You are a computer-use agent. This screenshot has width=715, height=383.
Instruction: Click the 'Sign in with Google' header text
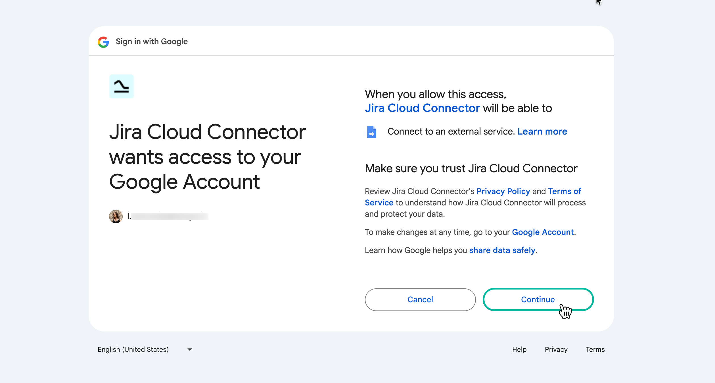coord(152,42)
